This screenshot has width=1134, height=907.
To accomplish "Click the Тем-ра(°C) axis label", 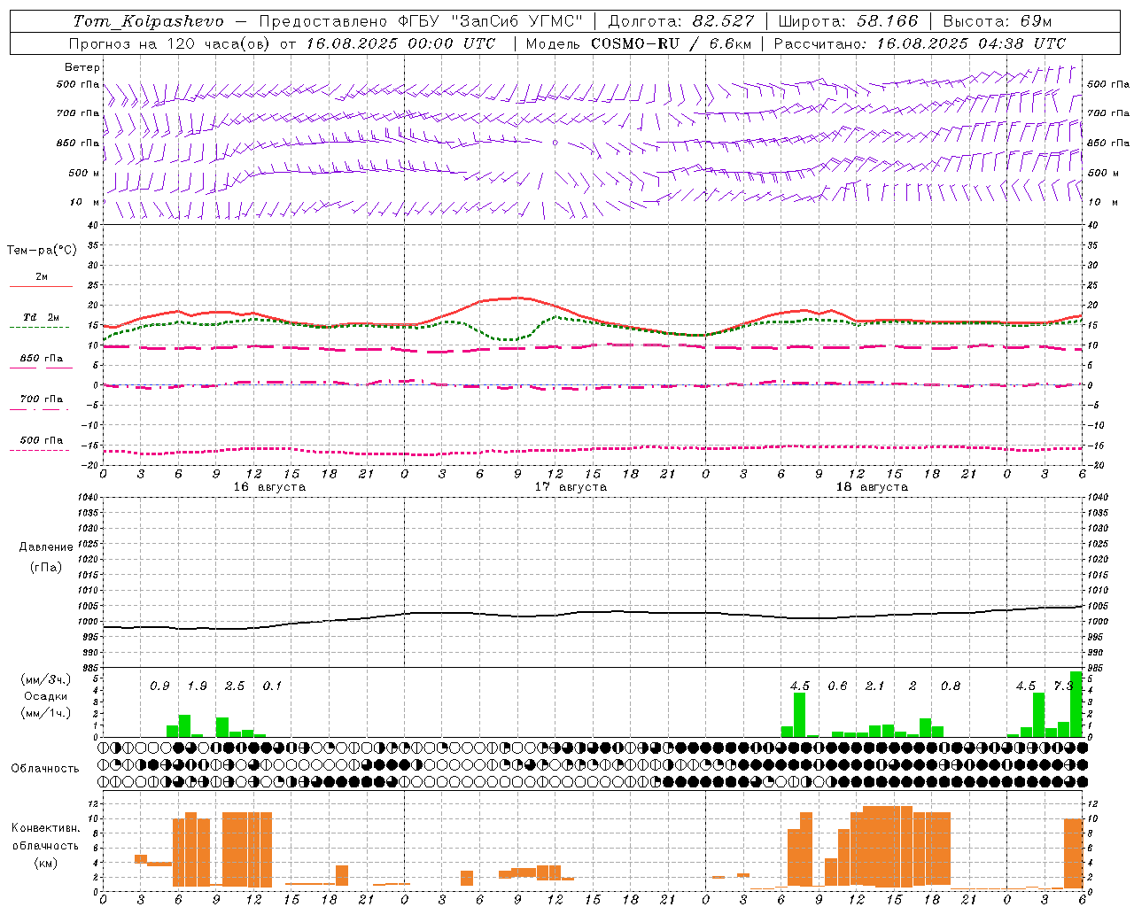I will pos(42,251).
